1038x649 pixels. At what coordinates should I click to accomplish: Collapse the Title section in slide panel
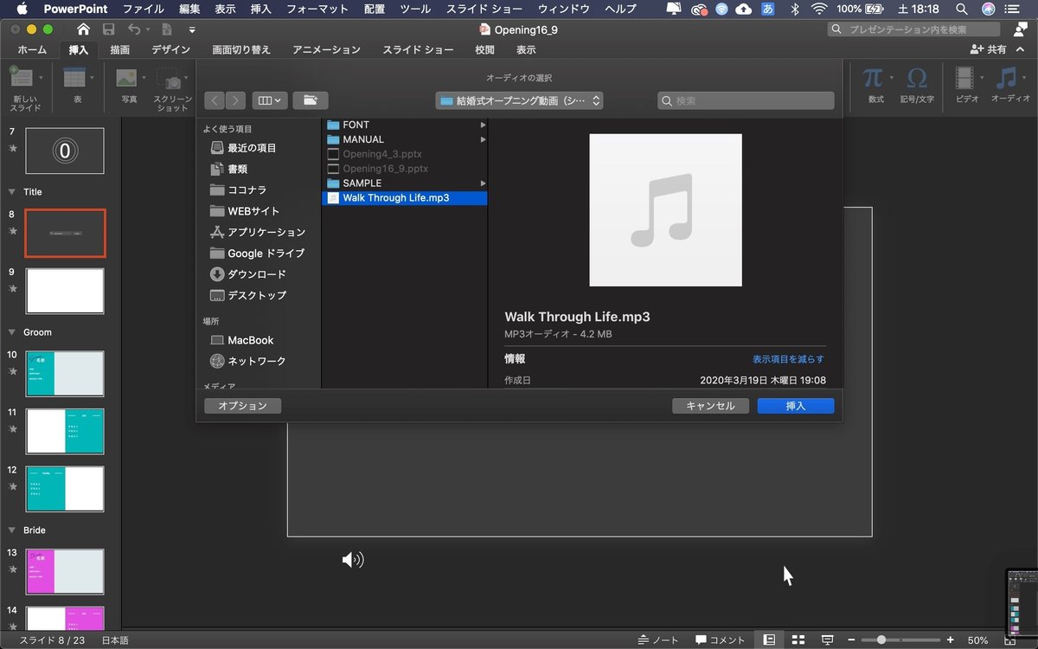[12, 191]
